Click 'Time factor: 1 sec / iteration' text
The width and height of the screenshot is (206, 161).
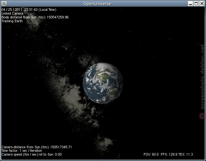click(x=22, y=151)
